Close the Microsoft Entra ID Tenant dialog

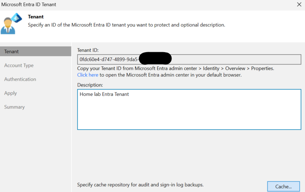[299, 4]
